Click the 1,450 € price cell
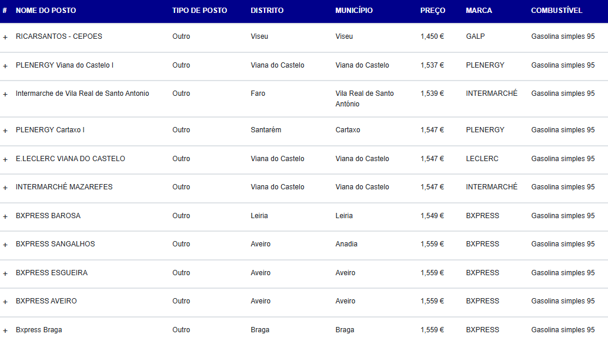608x344 pixels. click(432, 36)
